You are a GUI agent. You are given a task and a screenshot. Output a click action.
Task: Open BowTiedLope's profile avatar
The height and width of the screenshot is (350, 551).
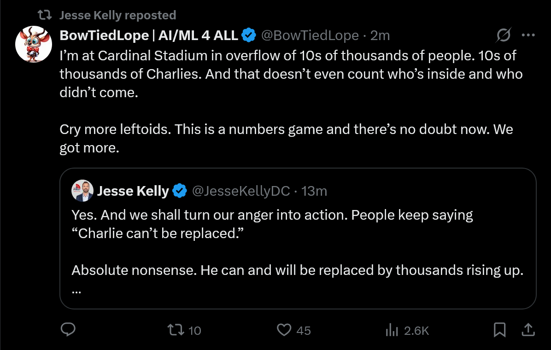(x=34, y=44)
